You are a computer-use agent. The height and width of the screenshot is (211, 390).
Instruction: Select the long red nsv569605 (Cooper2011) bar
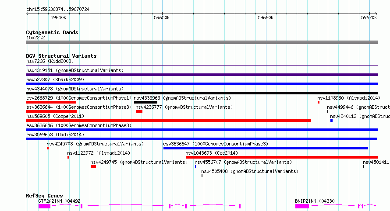pos(168,121)
